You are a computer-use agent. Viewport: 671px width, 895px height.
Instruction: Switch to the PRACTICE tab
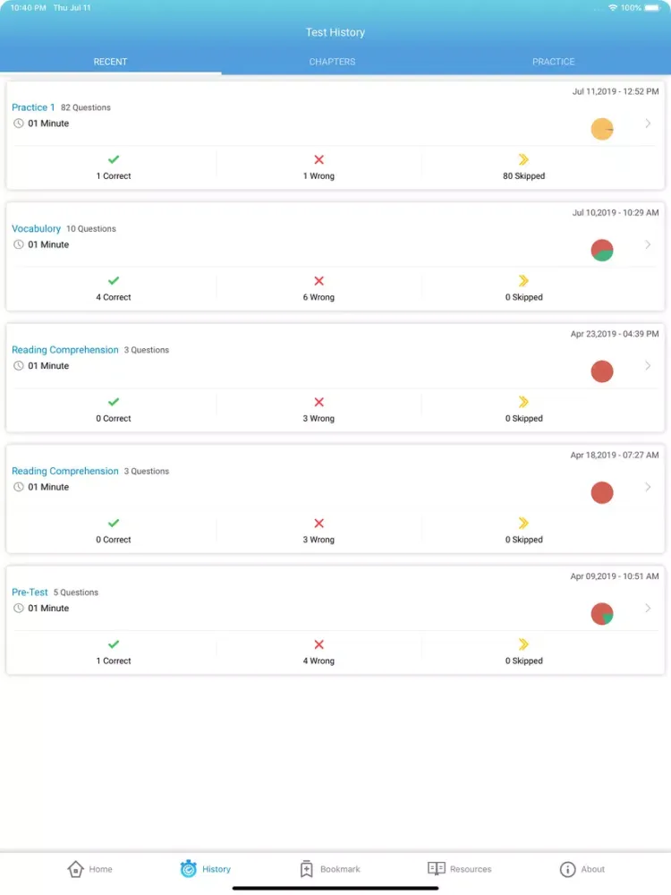(x=553, y=62)
